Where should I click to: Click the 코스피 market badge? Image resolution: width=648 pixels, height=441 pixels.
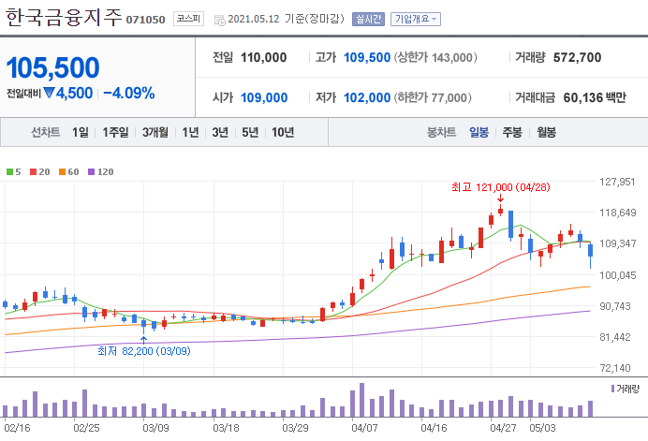point(188,19)
